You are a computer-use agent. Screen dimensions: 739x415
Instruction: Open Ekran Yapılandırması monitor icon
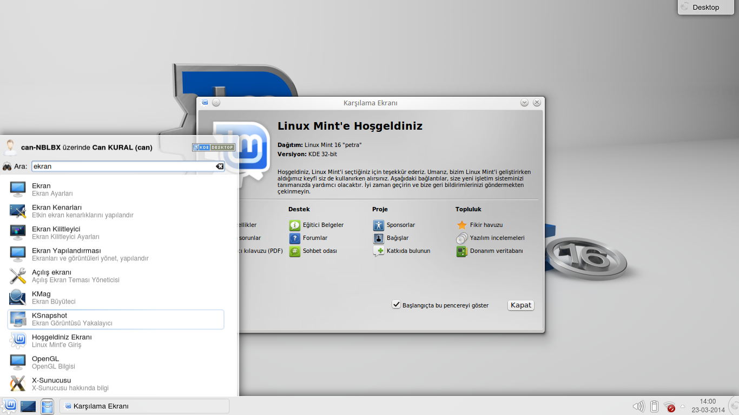pos(18,254)
